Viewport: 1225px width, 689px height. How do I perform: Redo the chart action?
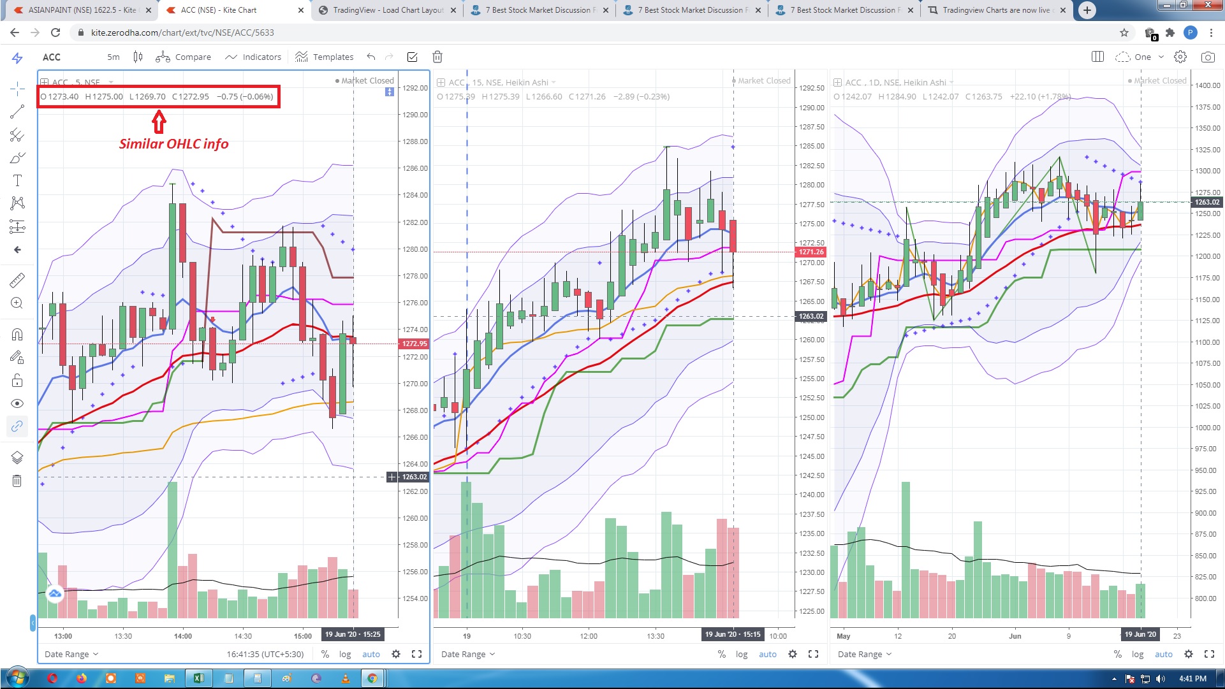(x=390, y=57)
